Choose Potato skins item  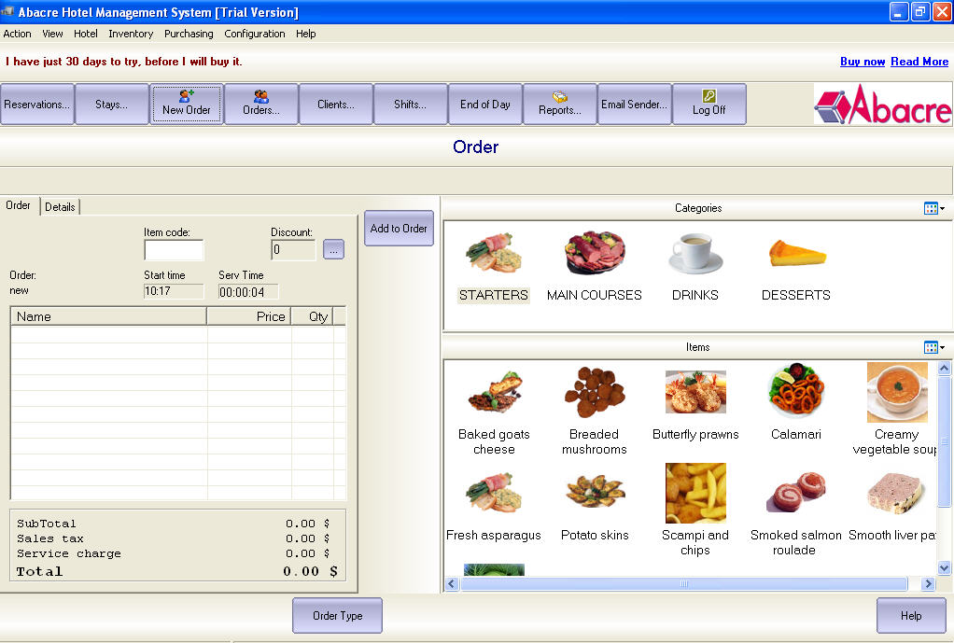click(595, 507)
